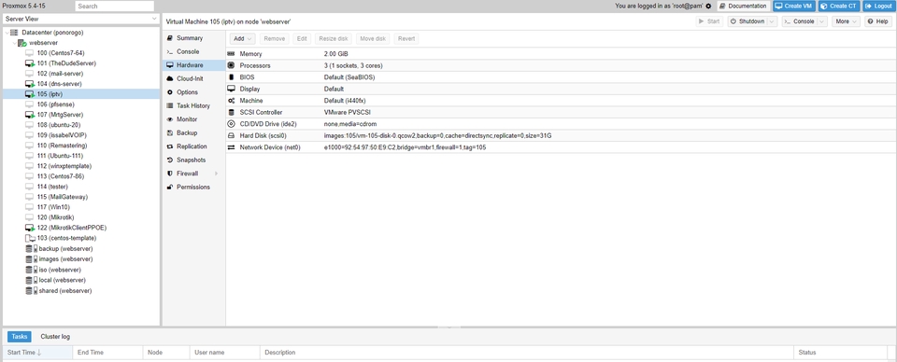Open the Shutdown dropdown arrow

click(772, 21)
